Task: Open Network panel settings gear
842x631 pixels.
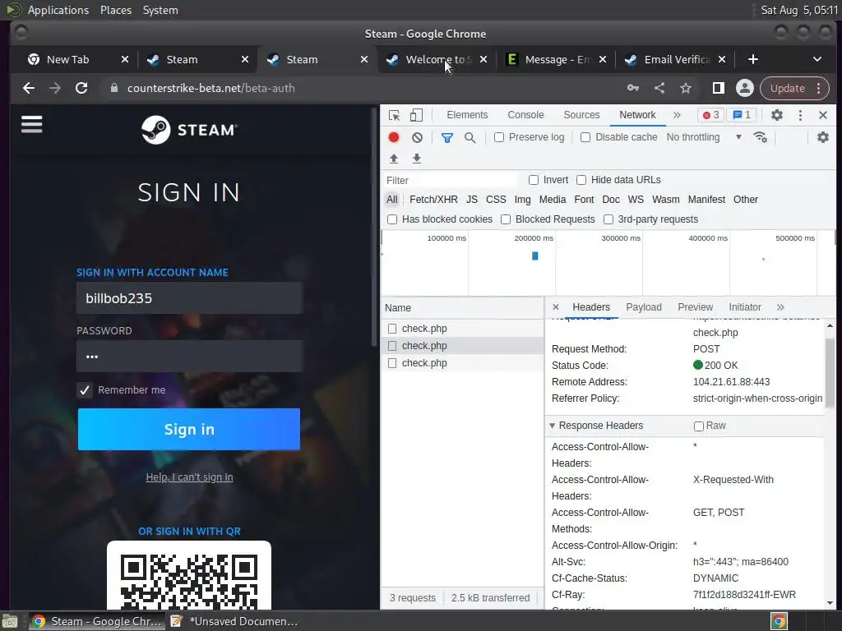Action: pyautogui.click(x=822, y=137)
